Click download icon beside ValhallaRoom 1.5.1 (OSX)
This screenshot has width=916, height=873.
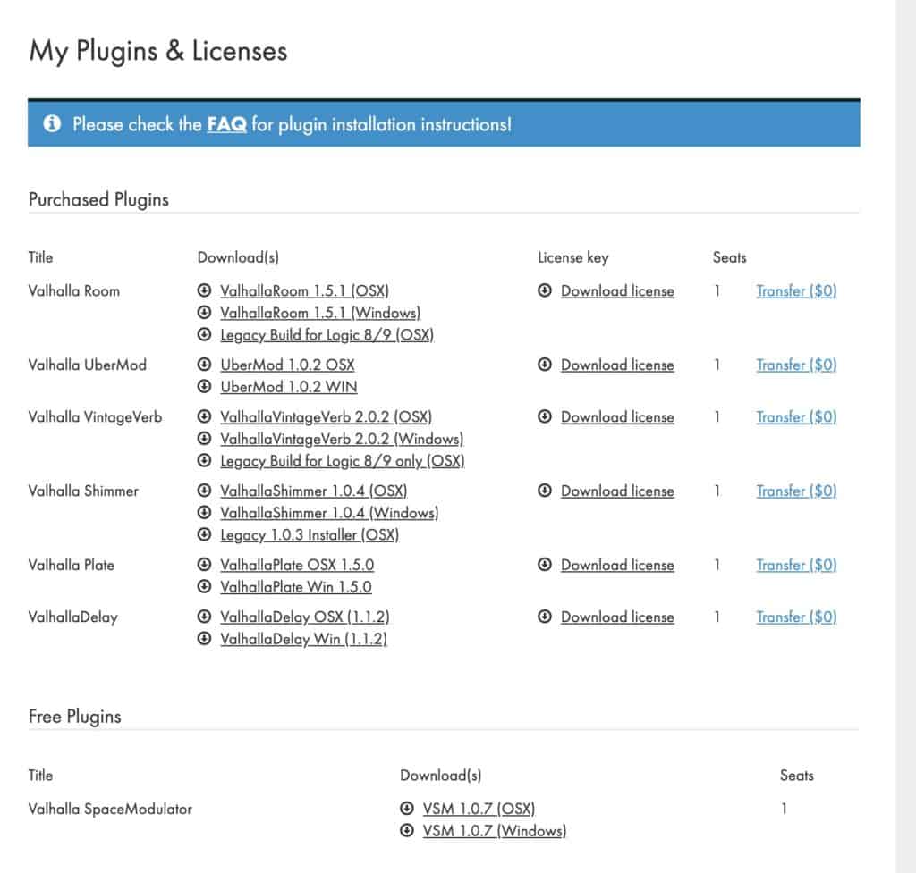(x=204, y=290)
